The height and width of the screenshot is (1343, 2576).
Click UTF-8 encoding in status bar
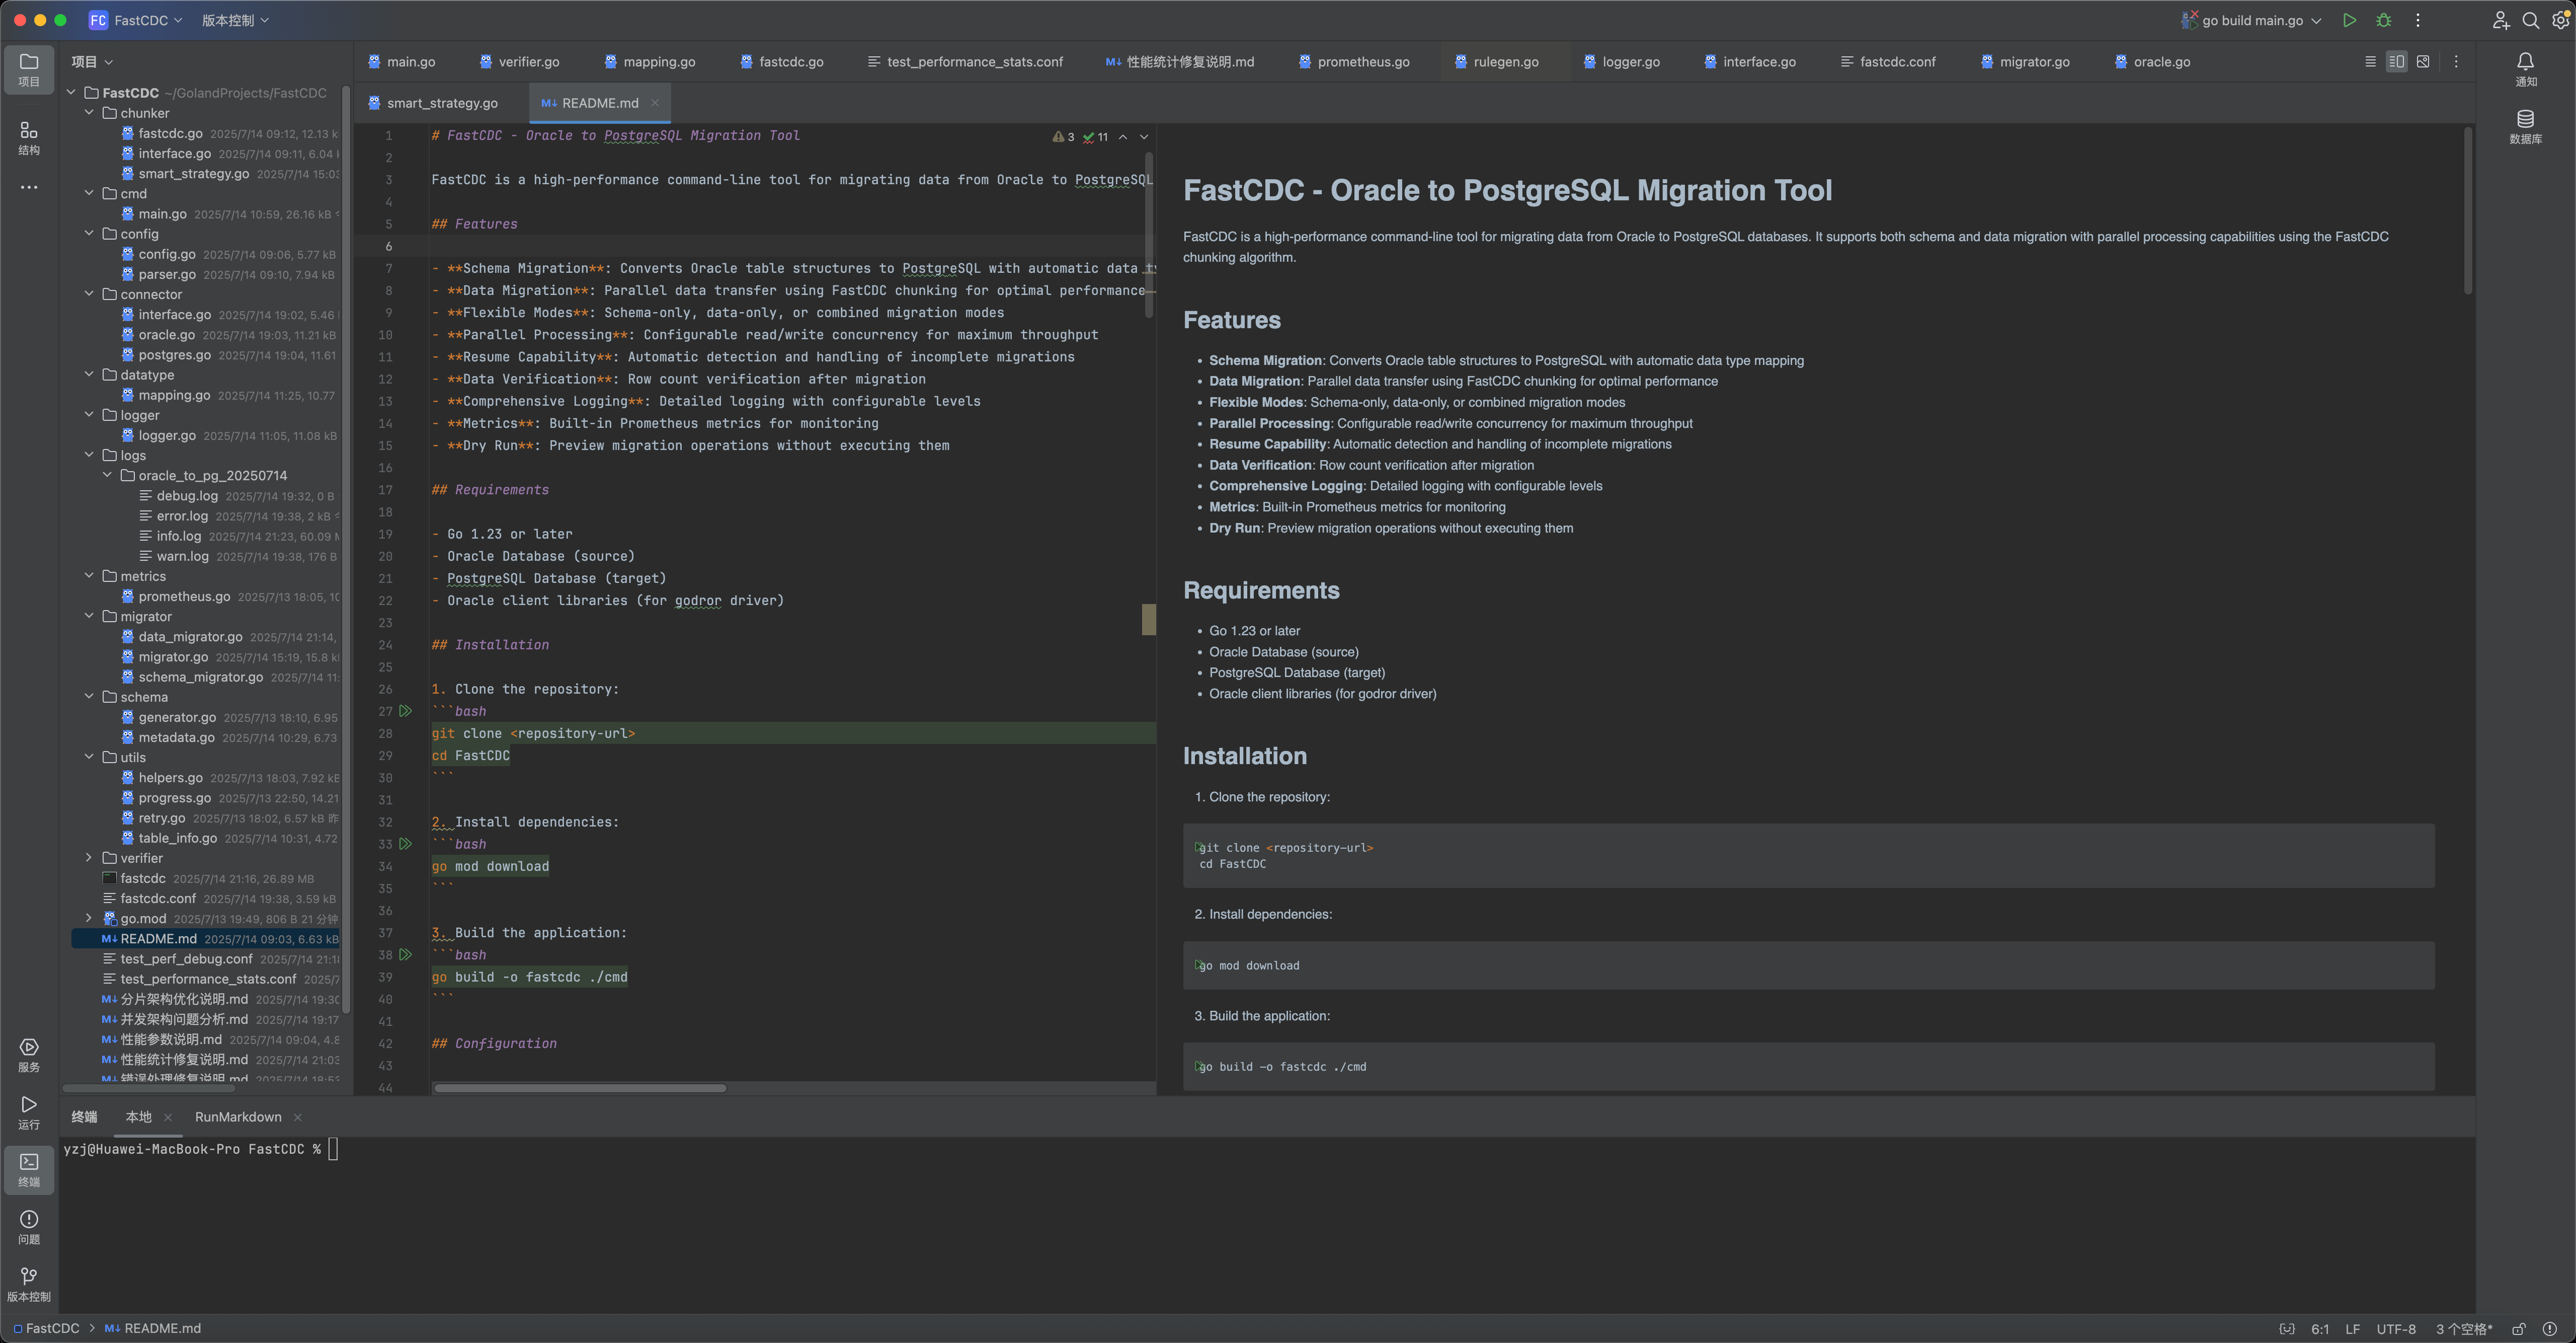[2396, 1329]
